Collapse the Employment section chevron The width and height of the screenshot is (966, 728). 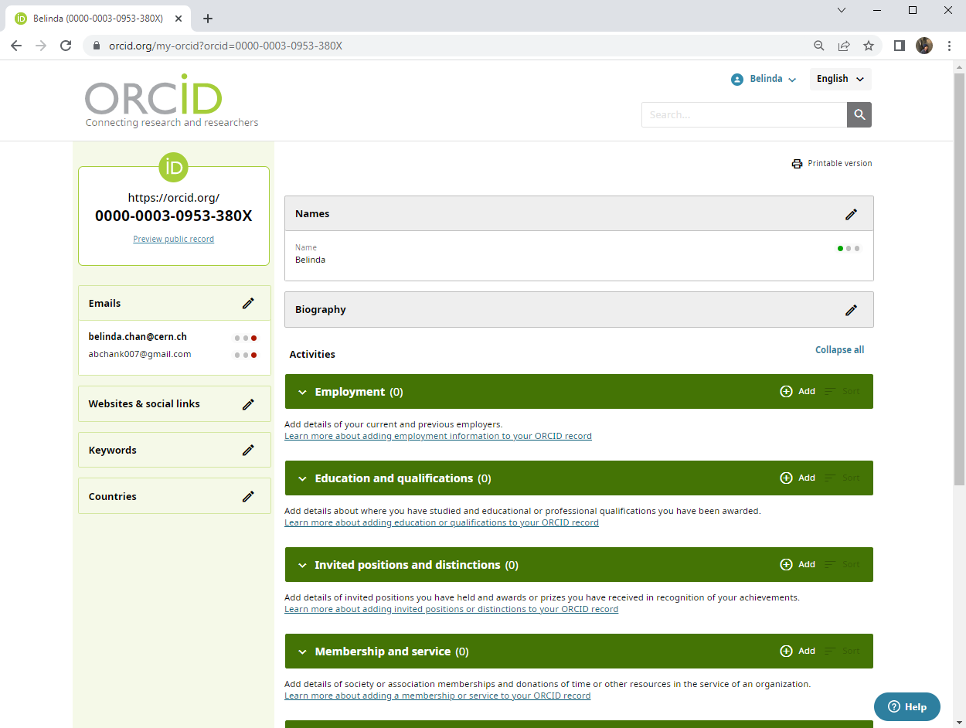click(303, 391)
